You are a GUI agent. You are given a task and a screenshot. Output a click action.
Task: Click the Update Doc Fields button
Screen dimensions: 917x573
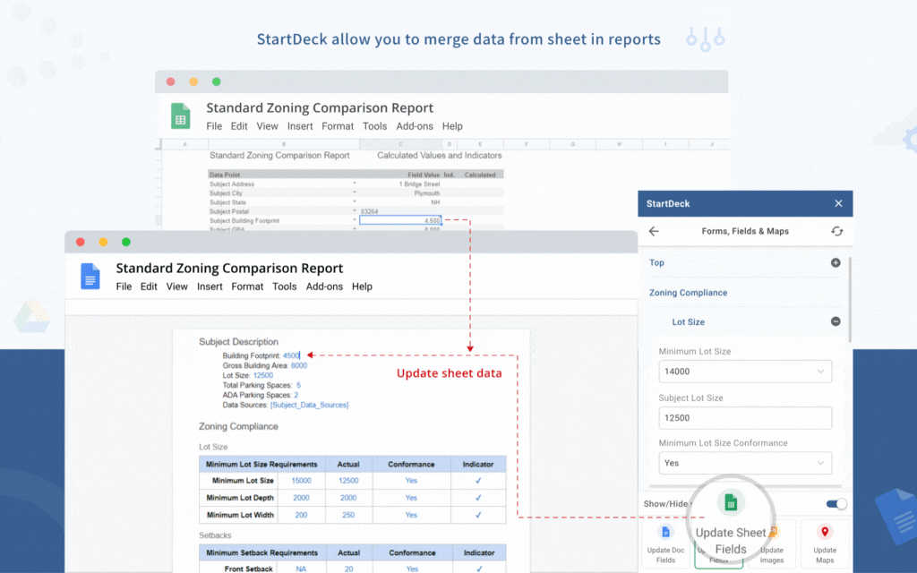(x=665, y=544)
